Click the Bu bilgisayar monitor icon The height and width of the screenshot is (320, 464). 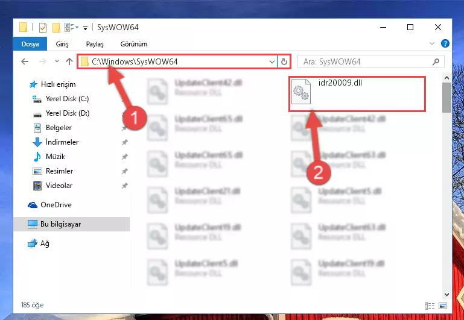tap(32, 224)
